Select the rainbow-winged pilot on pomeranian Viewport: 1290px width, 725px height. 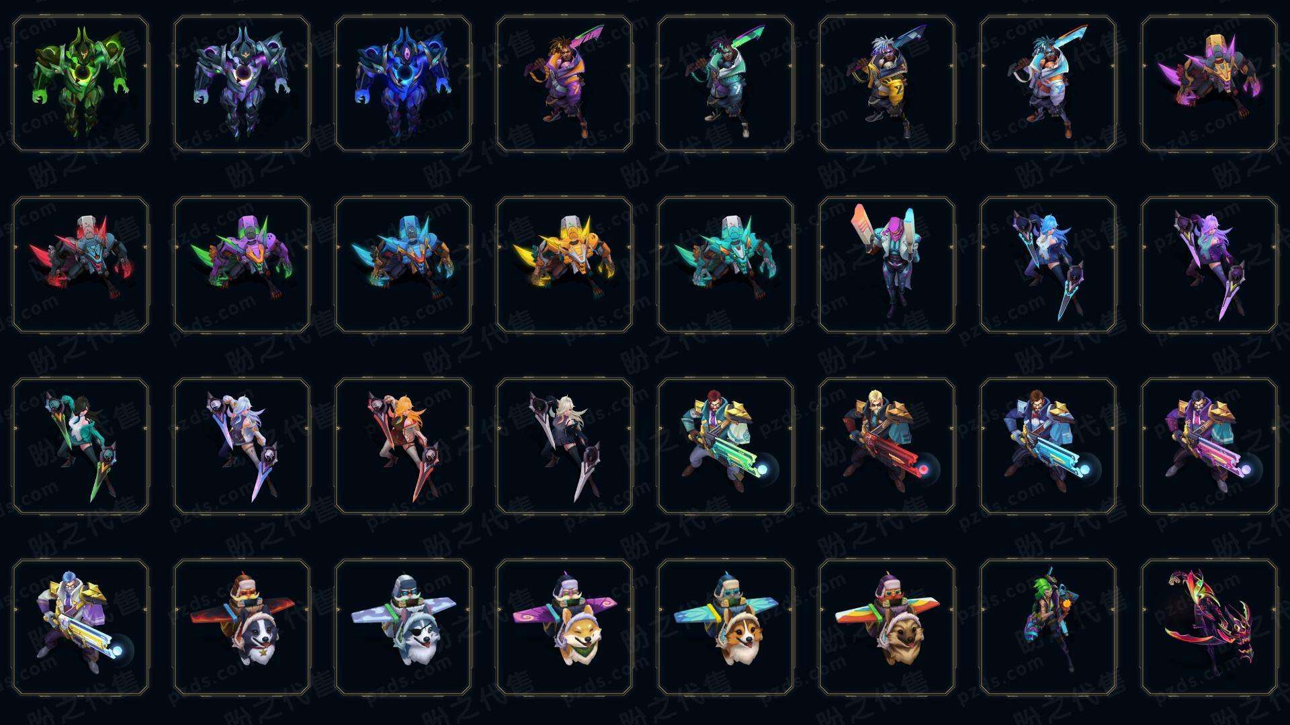tap(887, 627)
